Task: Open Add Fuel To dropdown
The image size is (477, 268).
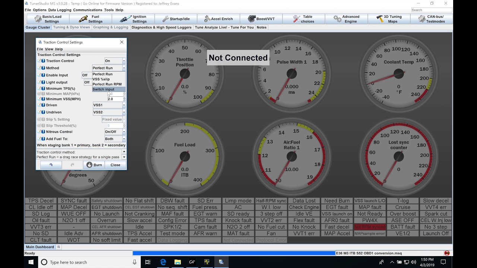Action: coord(115,139)
